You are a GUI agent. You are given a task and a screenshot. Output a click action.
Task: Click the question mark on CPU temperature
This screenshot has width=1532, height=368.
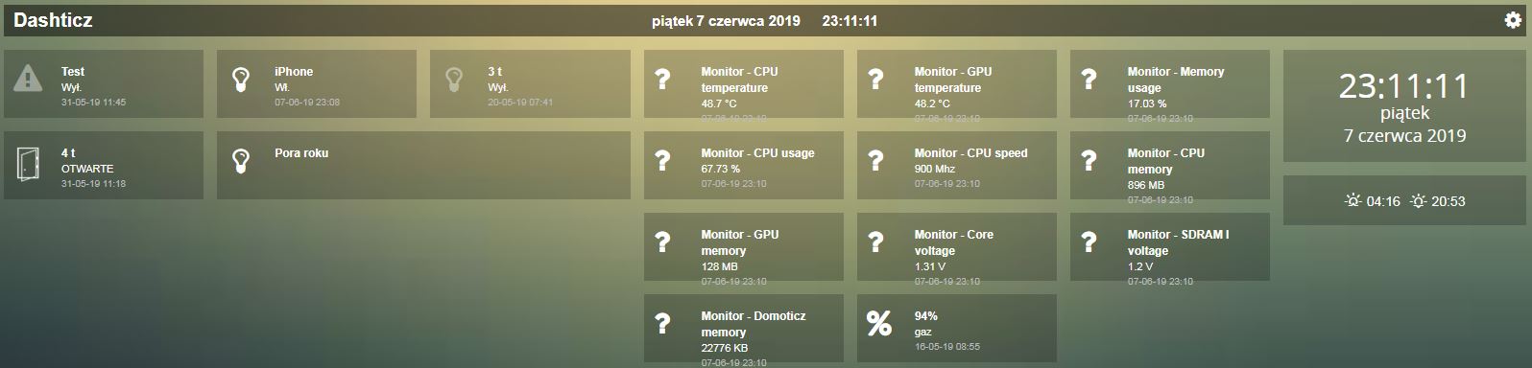click(662, 80)
